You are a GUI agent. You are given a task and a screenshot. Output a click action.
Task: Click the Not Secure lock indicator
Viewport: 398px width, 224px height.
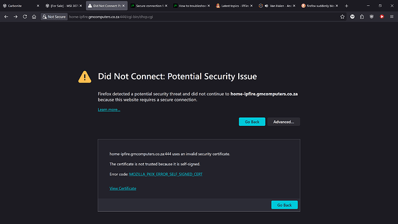pos(54,17)
